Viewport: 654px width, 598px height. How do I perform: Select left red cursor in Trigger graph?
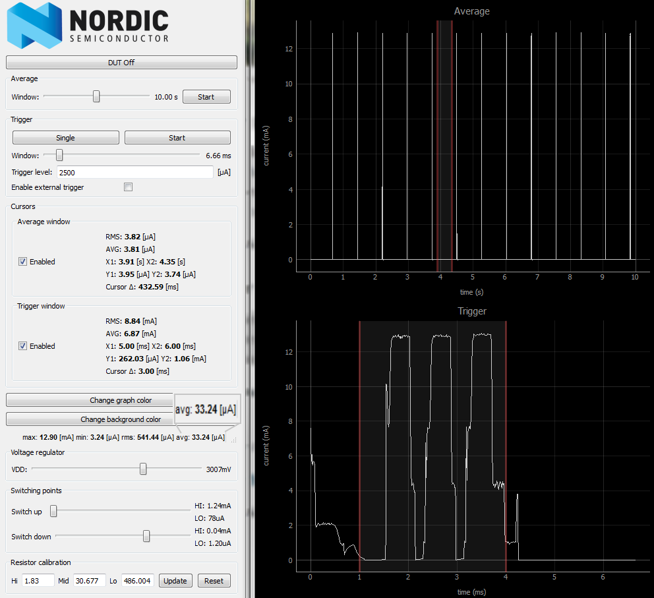[359, 446]
